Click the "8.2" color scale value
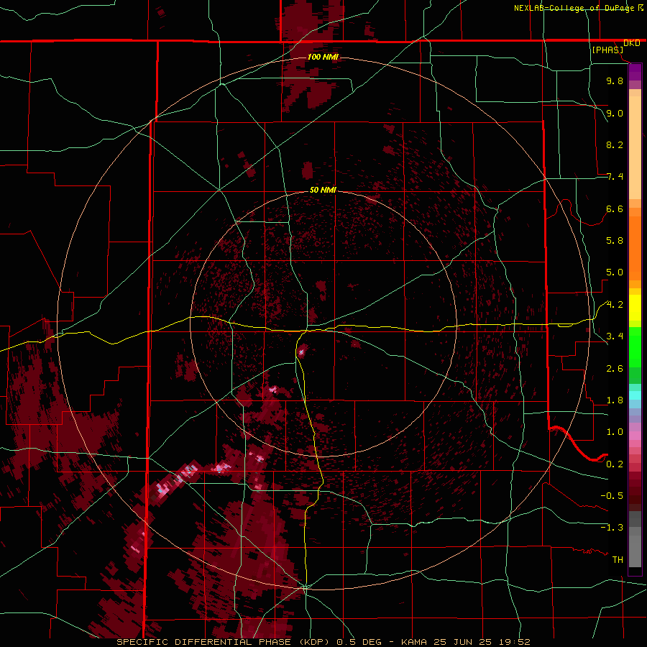Viewport: 647px width, 647px height. 615,144
